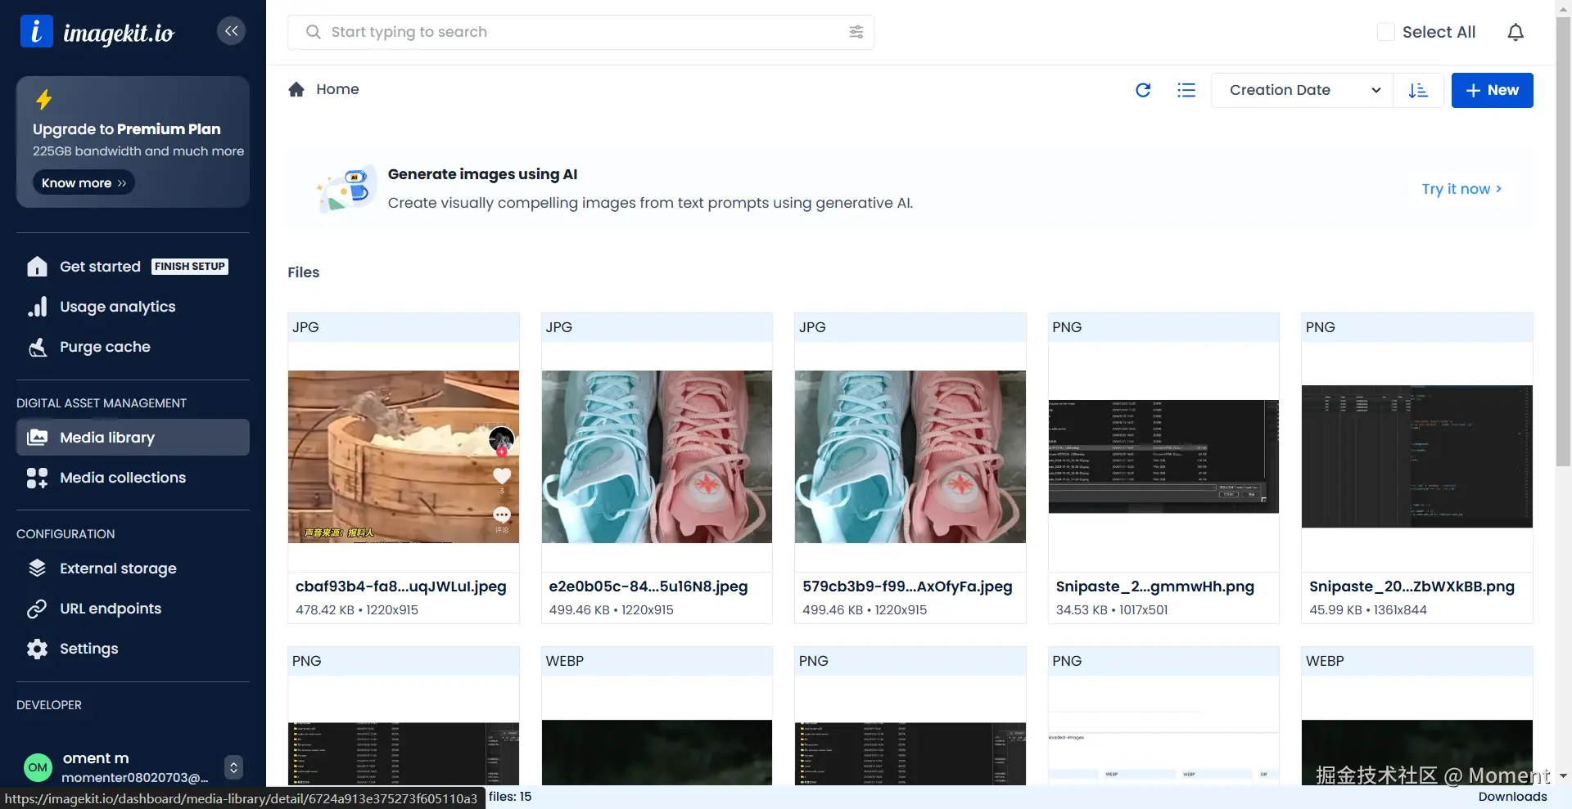Click file name cbaf93b4-fa8...uqJWLuI.jpeg
Viewport: 1572px width, 809px height.
coord(401,587)
